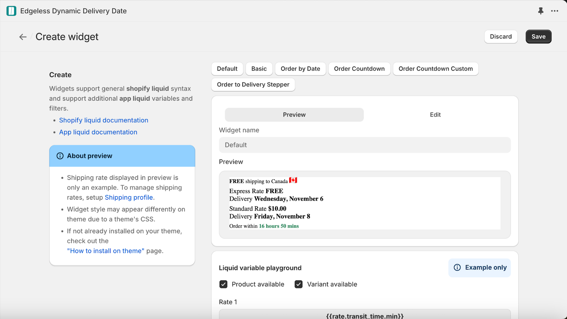Open Shopify liquid documentation link
567x319 pixels.
[x=103, y=120]
